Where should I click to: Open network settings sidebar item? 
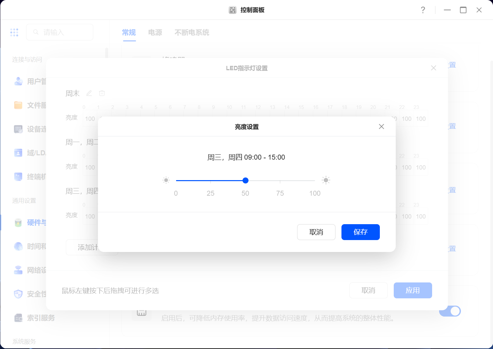point(30,270)
